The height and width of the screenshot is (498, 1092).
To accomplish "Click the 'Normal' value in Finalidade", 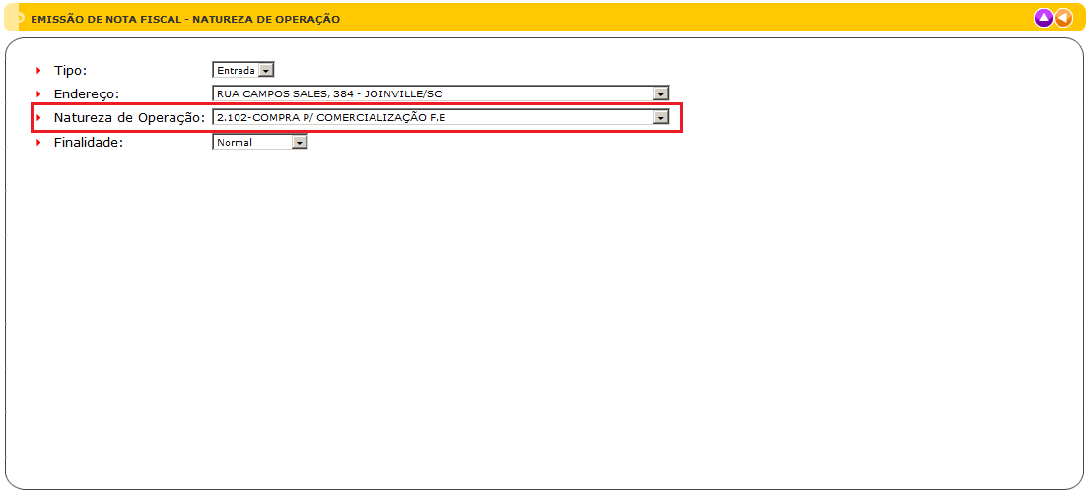I will coord(235,142).
